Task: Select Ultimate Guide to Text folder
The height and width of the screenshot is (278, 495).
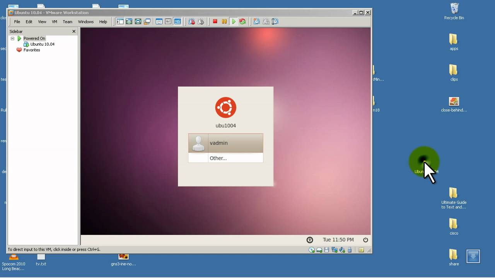Action: (x=454, y=198)
